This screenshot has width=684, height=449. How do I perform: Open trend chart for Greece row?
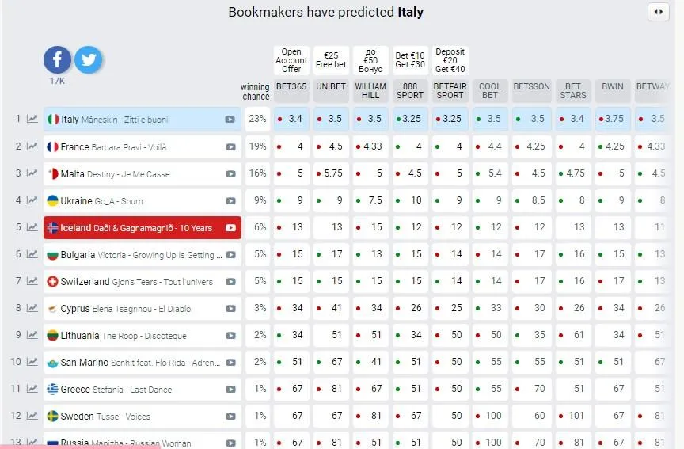point(32,390)
